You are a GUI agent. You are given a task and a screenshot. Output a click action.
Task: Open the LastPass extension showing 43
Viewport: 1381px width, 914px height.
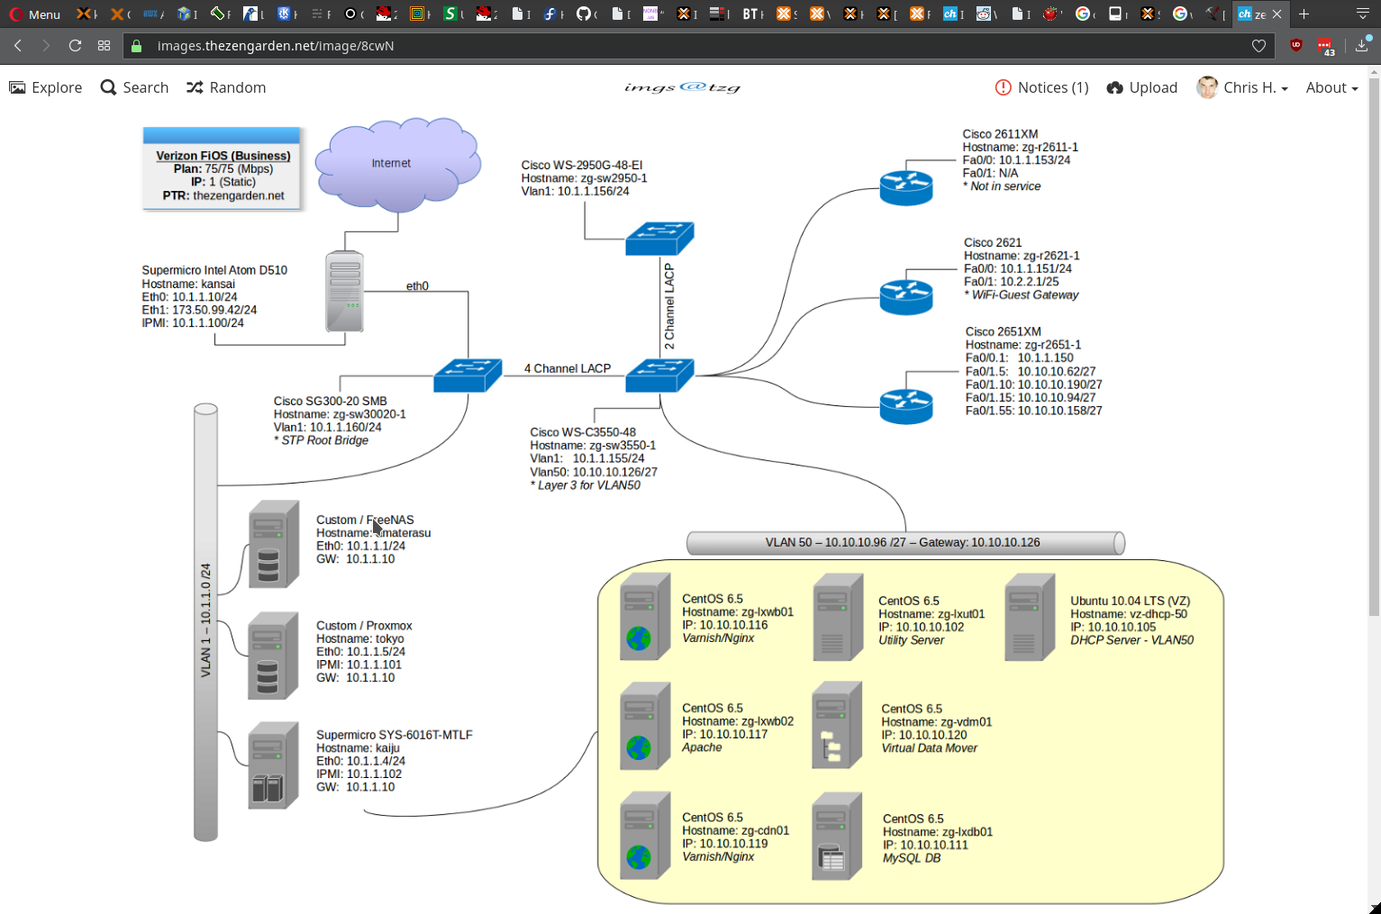coord(1324,46)
